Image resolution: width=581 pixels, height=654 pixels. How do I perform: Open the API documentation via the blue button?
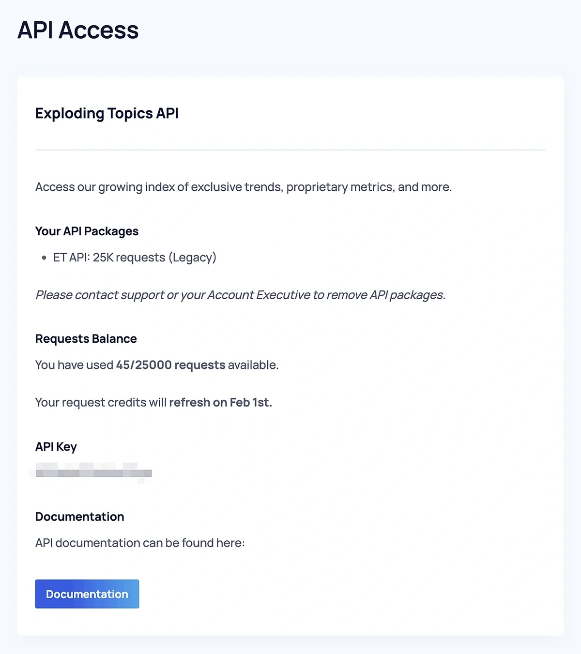pos(87,593)
